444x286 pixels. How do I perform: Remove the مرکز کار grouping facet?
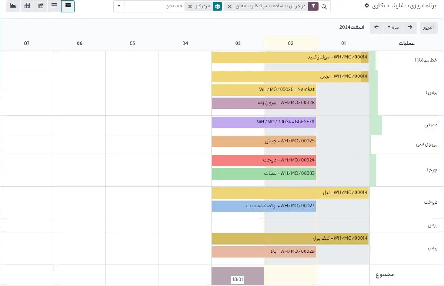click(190, 7)
